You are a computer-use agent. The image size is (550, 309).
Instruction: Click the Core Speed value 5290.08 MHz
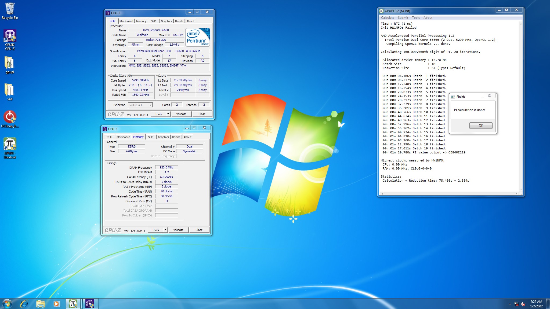(140, 80)
